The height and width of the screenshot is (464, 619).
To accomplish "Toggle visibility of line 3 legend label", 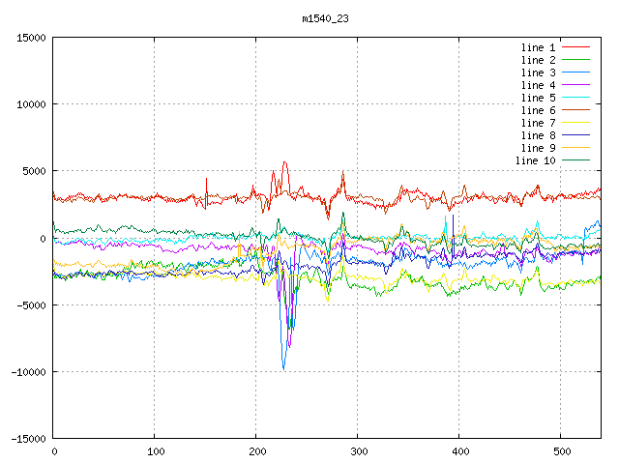I will coord(538,72).
